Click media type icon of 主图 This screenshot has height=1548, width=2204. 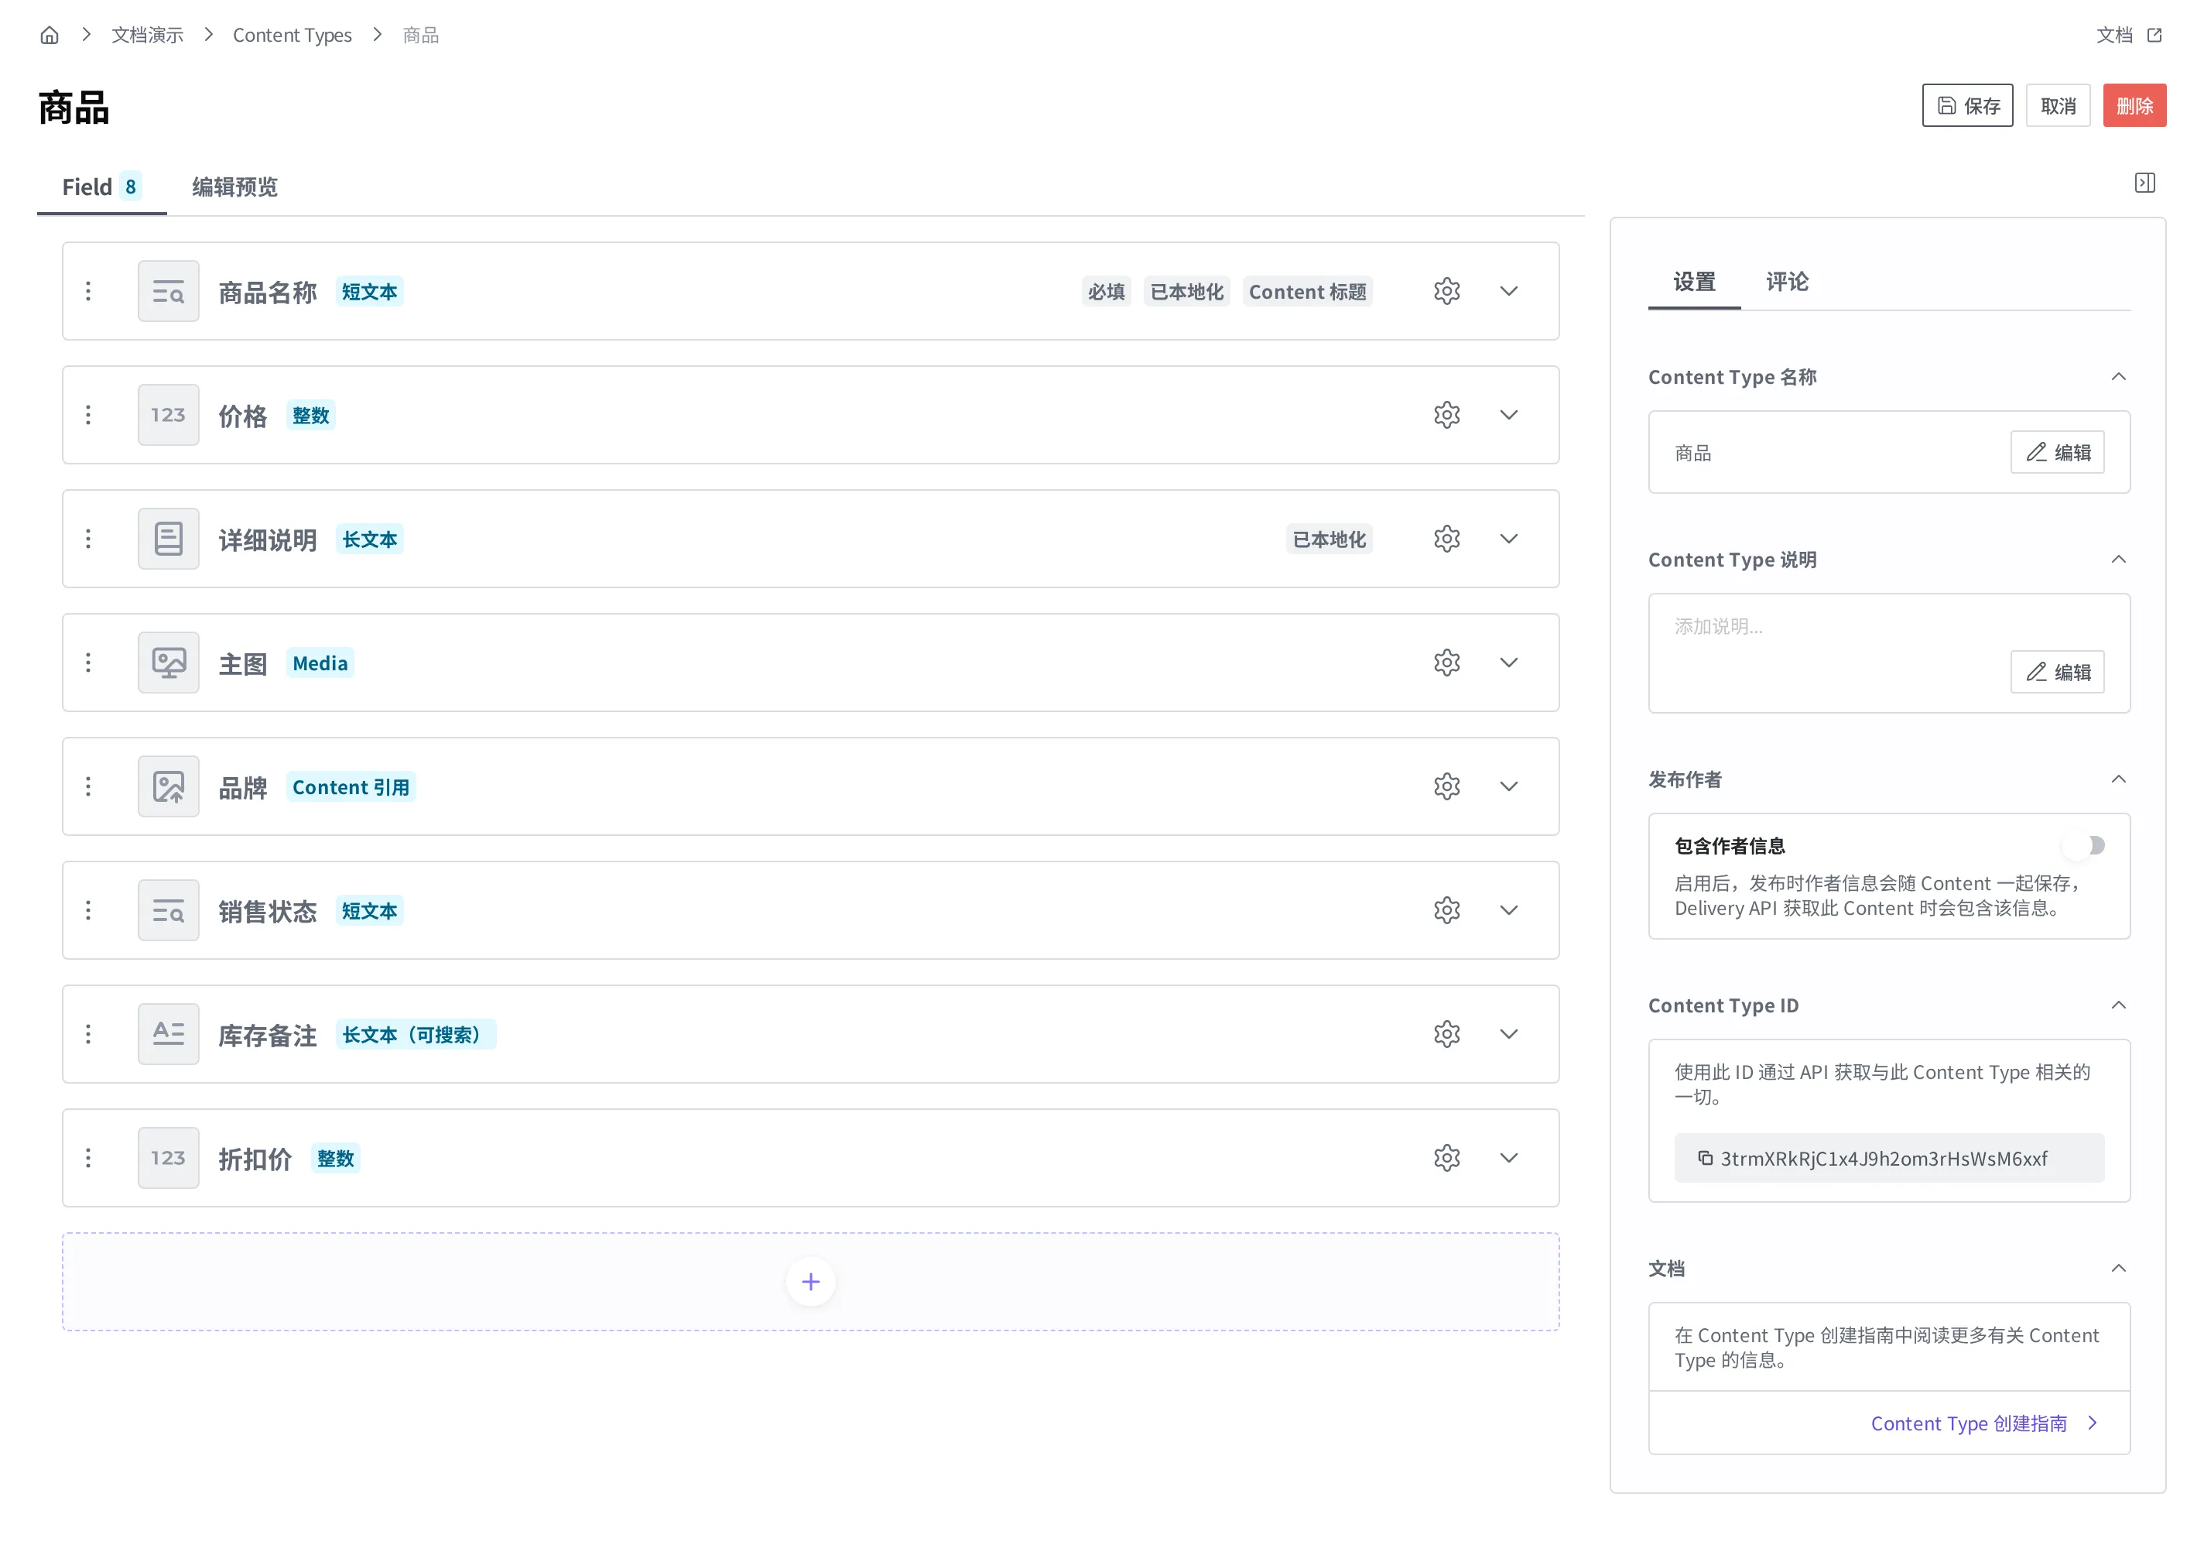click(168, 663)
